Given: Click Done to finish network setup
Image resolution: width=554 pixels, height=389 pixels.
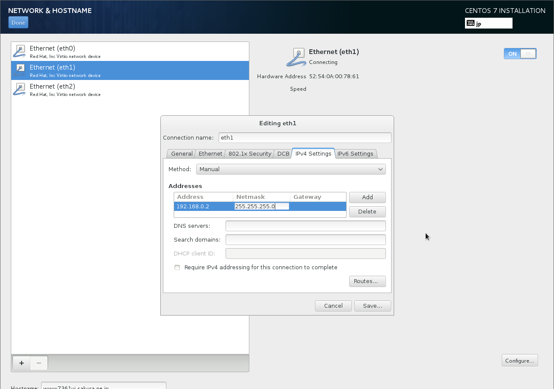Looking at the screenshot, I should 18,23.
